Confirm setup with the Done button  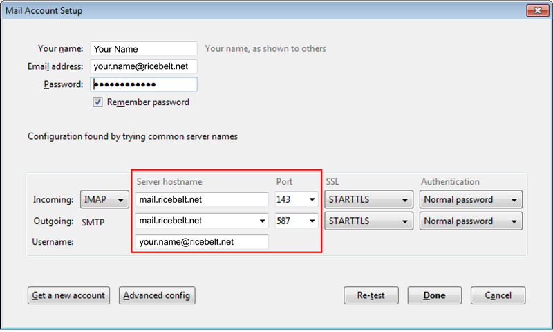click(434, 295)
